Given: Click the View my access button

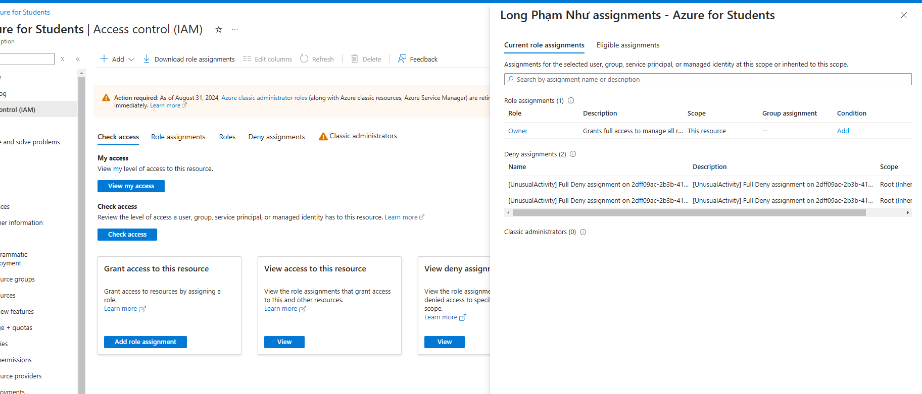Looking at the screenshot, I should [131, 186].
